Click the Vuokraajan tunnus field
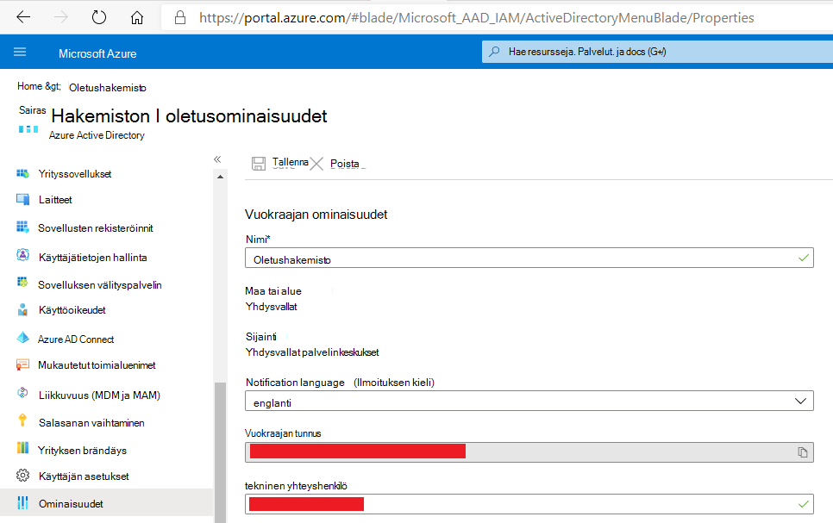 pos(529,452)
